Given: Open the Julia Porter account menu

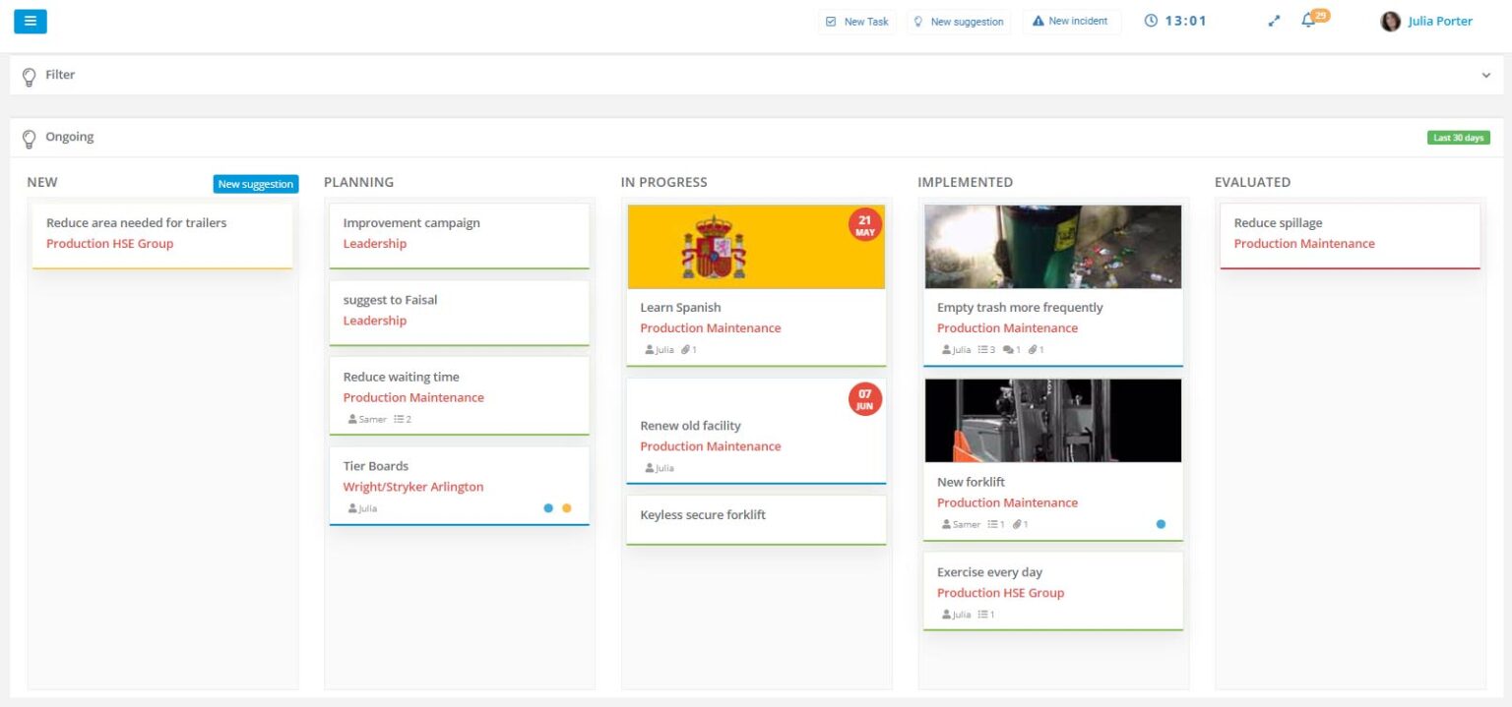Looking at the screenshot, I should (1425, 21).
